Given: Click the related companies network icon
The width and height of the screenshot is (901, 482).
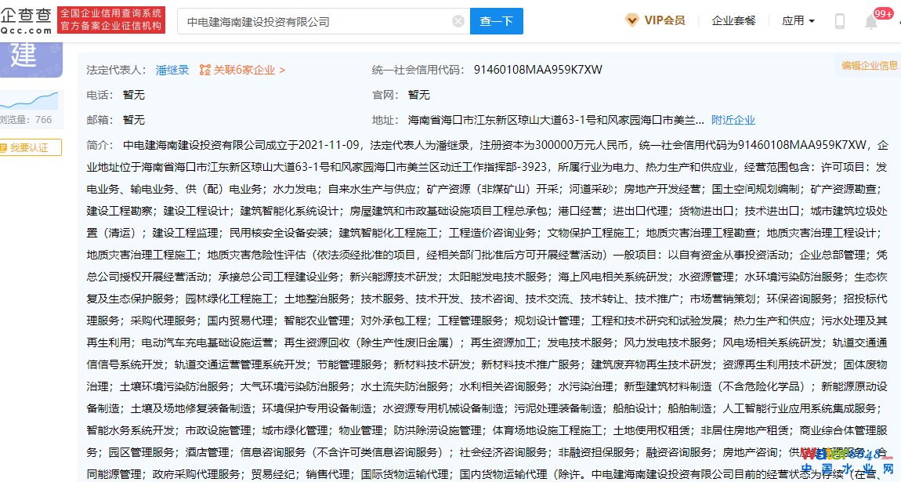Looking at the screenshot, I should [205, 70].
